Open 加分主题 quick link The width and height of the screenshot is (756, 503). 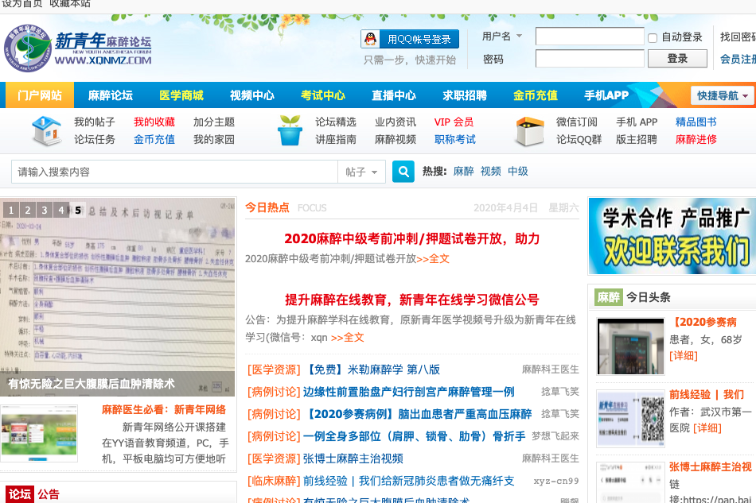coord(214,122)
